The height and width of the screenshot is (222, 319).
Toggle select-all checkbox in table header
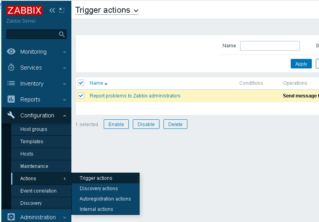coord(81,83)
